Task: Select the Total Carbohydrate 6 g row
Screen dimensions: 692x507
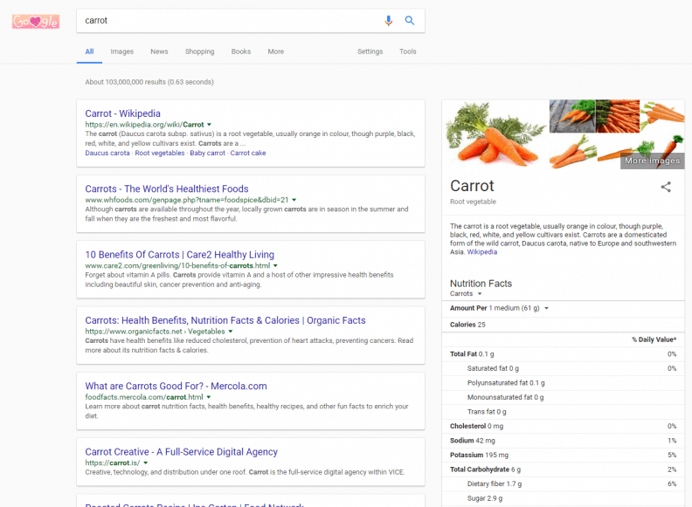Action: tap(564, 469)
